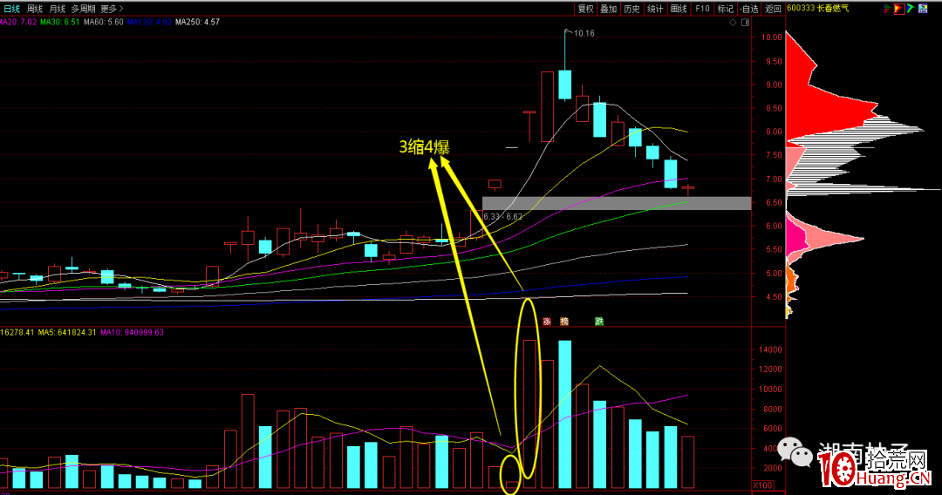The width and height of the screenshot is (942, 495).
Task: Click the 600333 长春燃气 stock title
Action: [x=817, y=8]
